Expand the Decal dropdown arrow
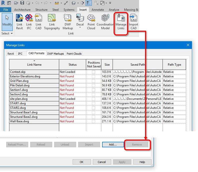This screenshot has height=172, width=198. pyautogui.click(x=80, y=27)
